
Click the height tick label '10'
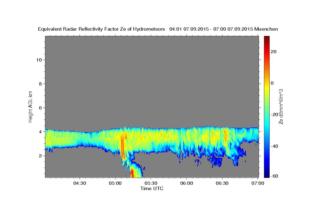coord(39,60)
